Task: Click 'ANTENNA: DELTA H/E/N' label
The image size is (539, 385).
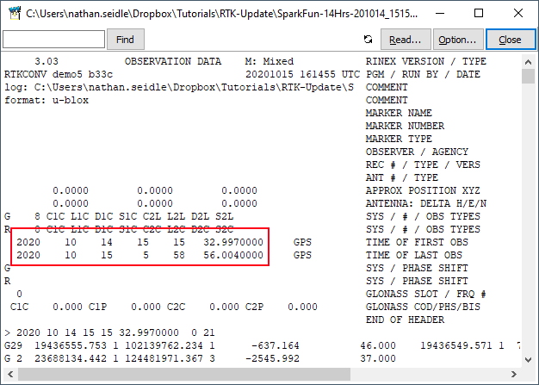Action: (x=426, y=204)
